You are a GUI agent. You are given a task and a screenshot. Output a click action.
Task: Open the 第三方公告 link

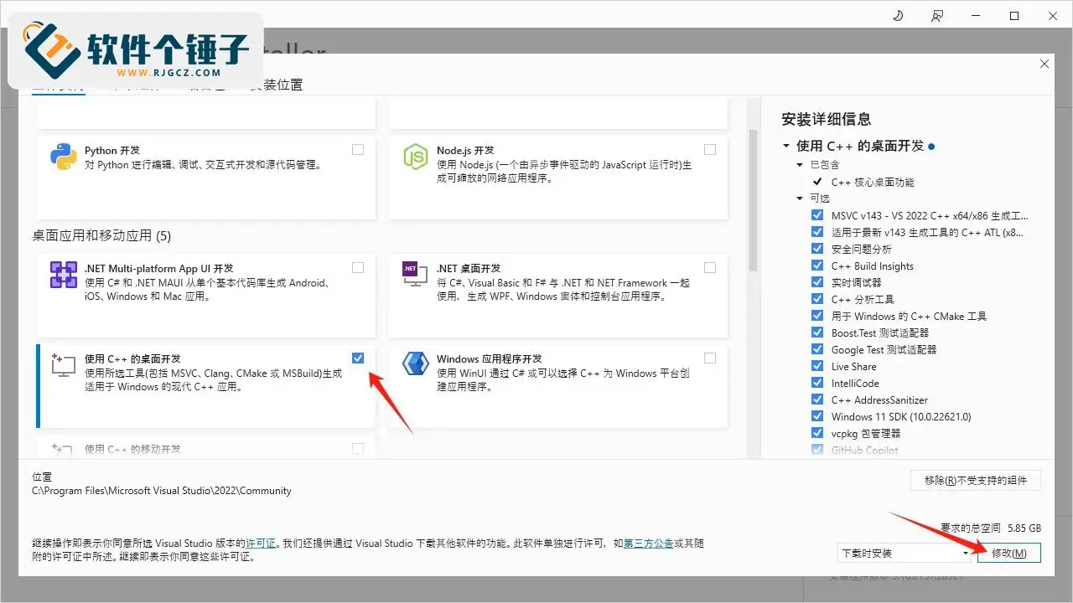click(648, 543)
